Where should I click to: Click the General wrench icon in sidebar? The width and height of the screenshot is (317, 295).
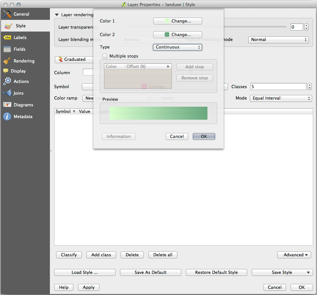pyautogui.click(x=7, y=14)
